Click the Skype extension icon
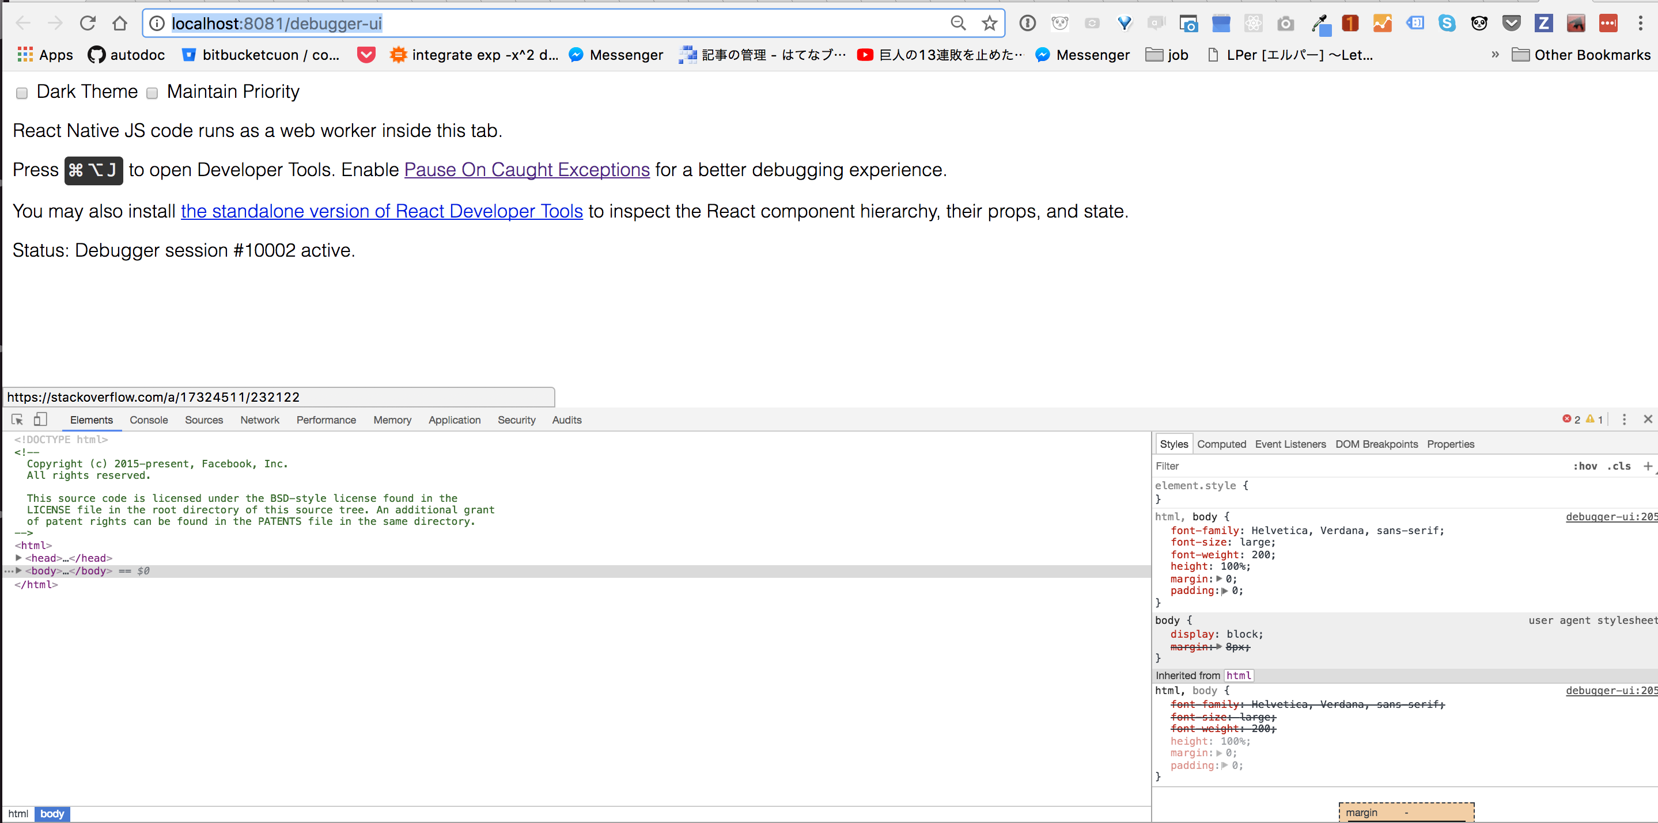 pyautogui.click(x=1447, y=23)
